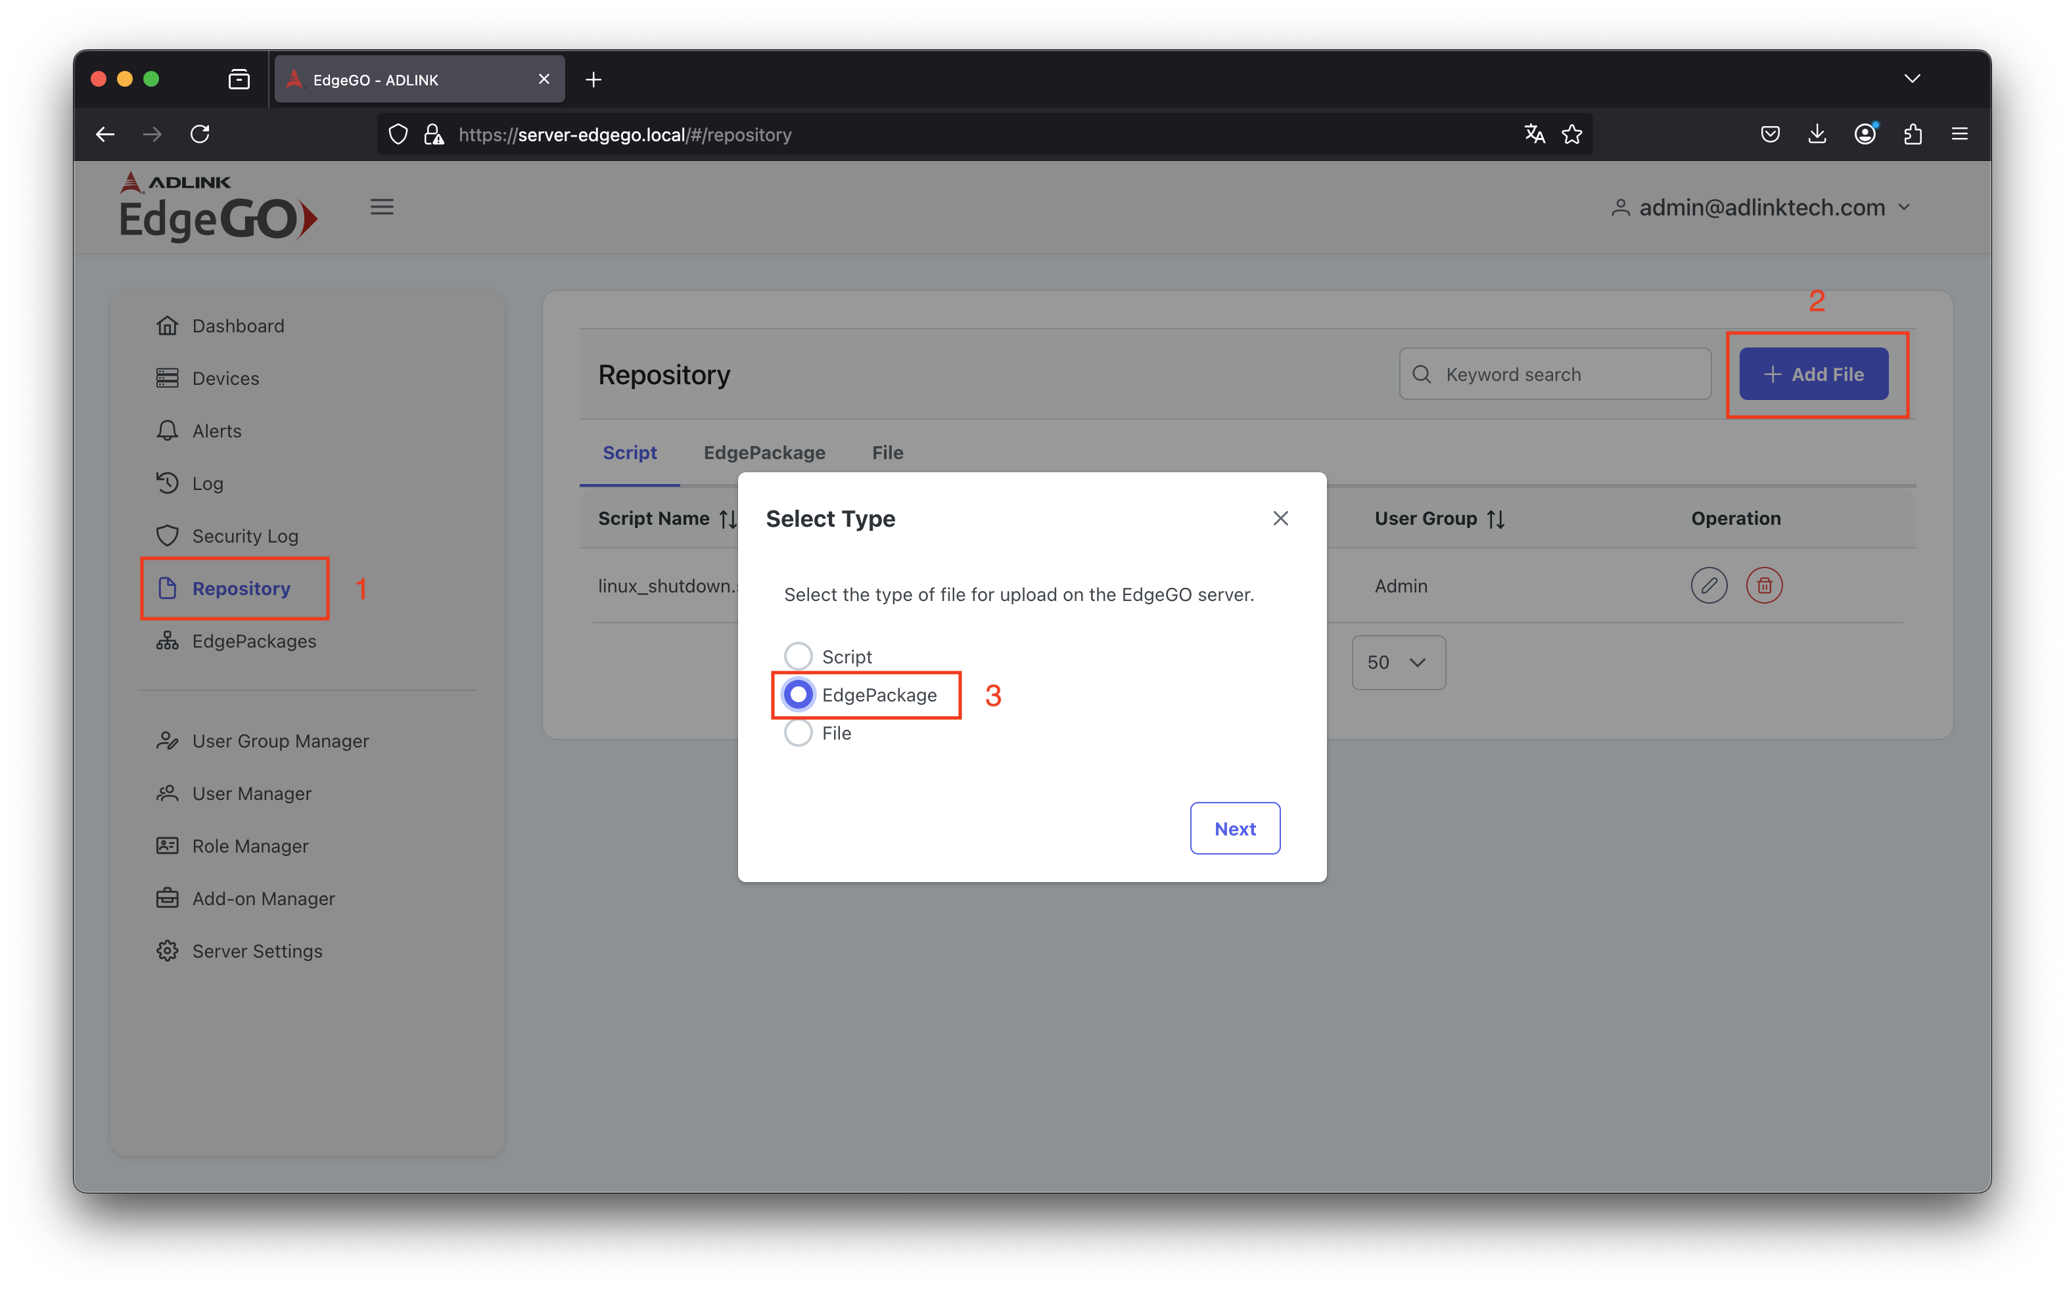Select the Script radio option
Viewport: 2065px width, 1290px height.
click(x=798, y=656)
